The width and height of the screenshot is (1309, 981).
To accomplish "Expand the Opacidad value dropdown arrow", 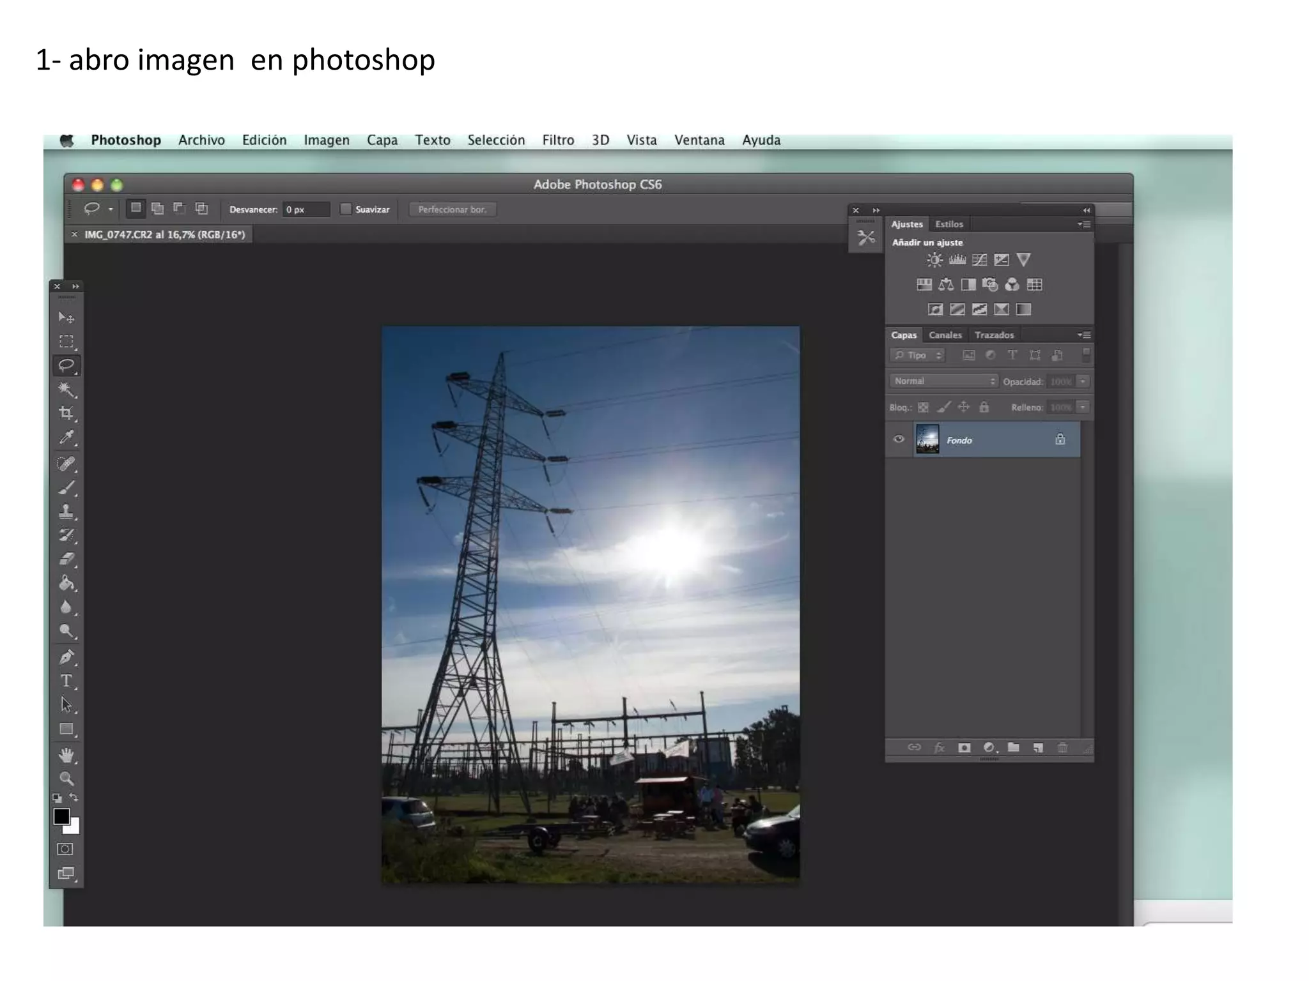I will click(1083, 381).
